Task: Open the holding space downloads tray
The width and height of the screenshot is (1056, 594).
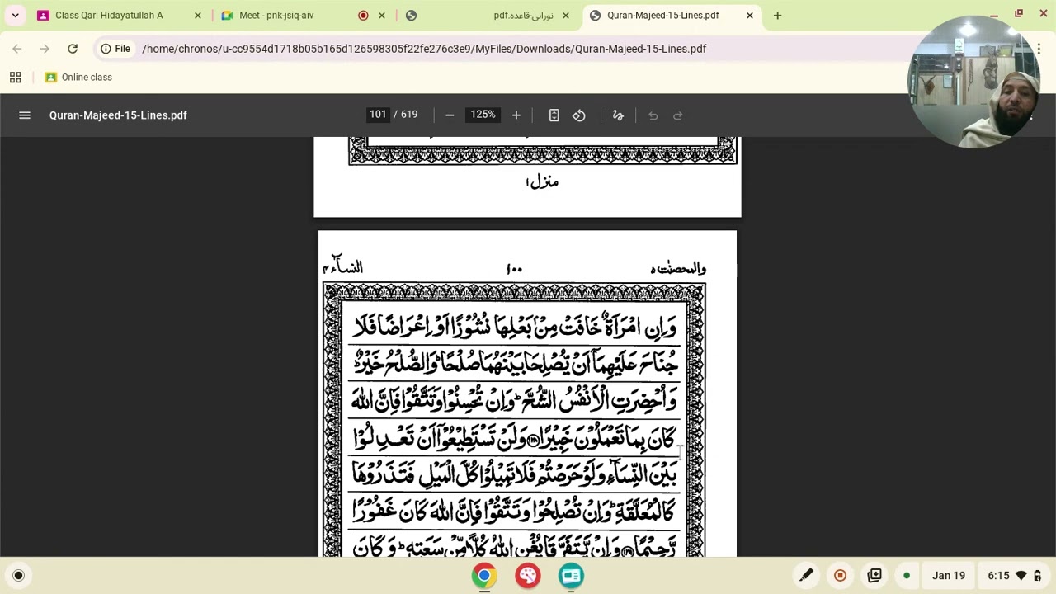Action: point(874,576)
